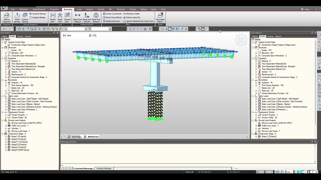
Task: Select Stage5 [10000 day(s)] in the left tree
Action: pyautogui.click(x=20, y=150)
